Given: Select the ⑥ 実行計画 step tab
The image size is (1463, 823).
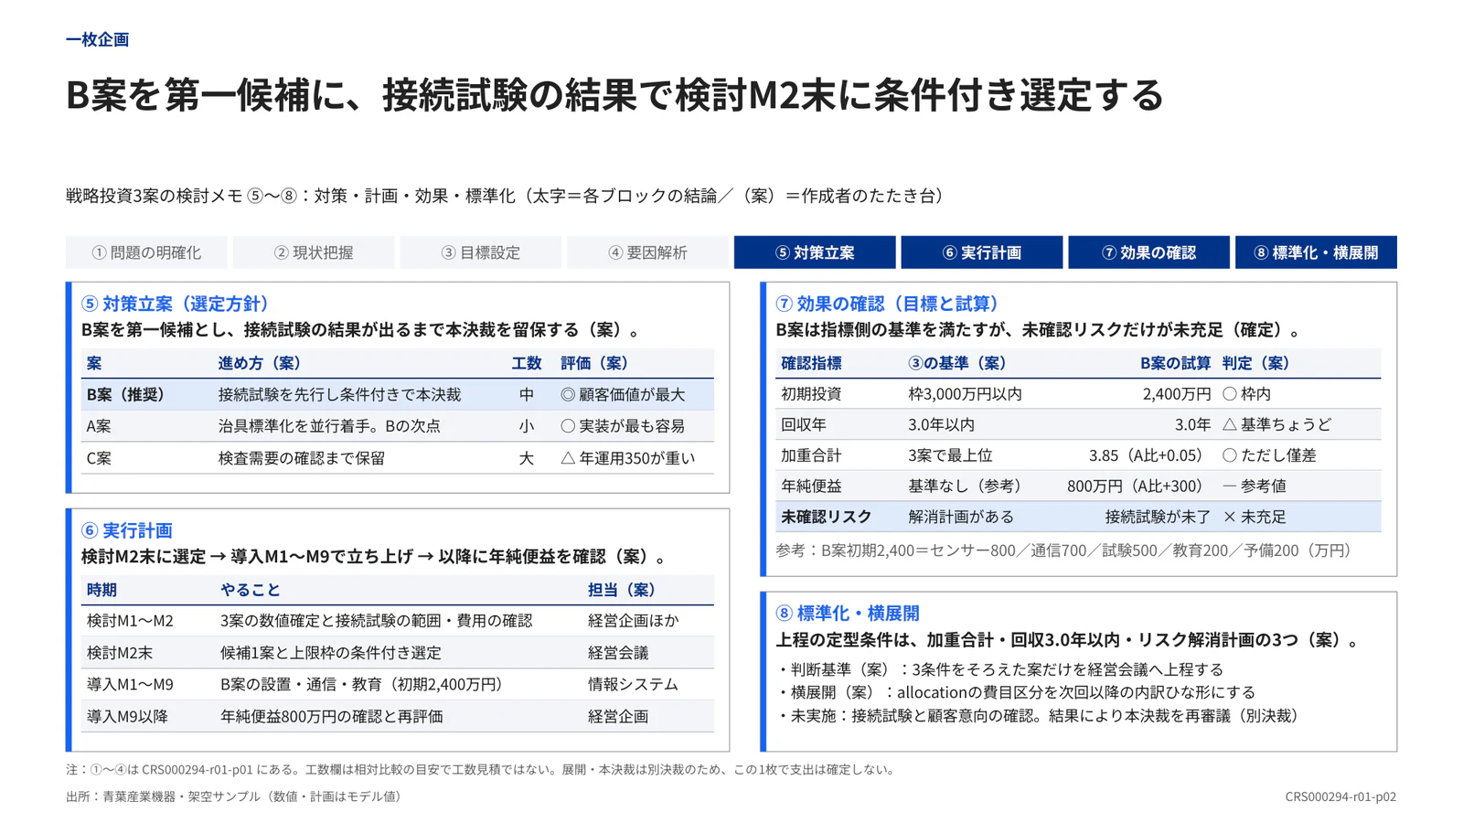Looking at the screenshot, I should 982,252.
